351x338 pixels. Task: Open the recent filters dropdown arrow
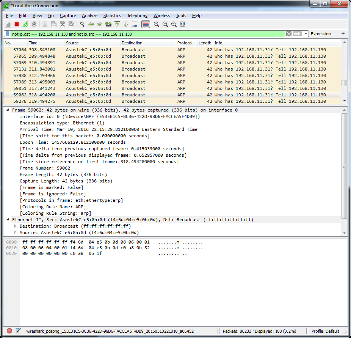(306, 34)
